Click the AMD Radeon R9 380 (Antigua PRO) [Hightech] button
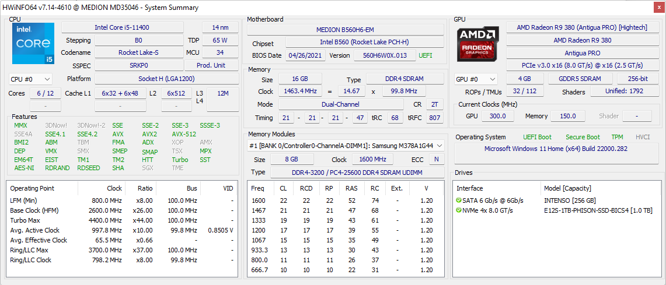Image resolution: width=666 pixels, height=285 pixels. pos(582,27)
